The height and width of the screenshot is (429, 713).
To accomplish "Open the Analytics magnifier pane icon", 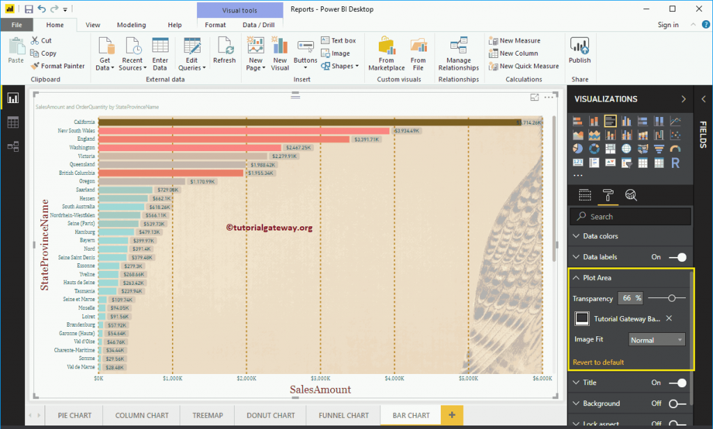I will 631,195.
